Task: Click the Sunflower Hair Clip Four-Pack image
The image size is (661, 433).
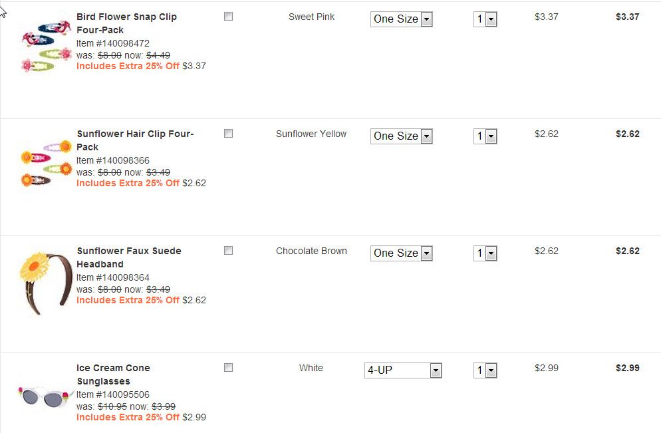Action: tap(45, 163)
